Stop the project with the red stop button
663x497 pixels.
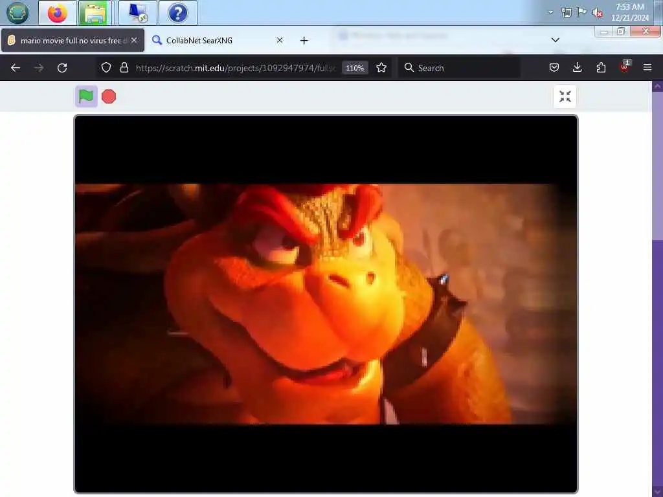tap(109, 96)
